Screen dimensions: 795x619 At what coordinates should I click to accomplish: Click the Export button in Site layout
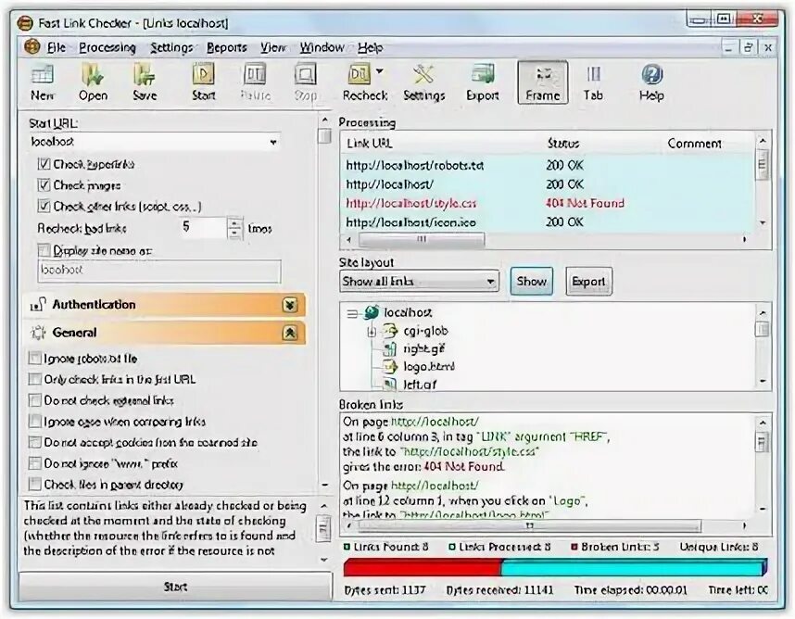588,282
